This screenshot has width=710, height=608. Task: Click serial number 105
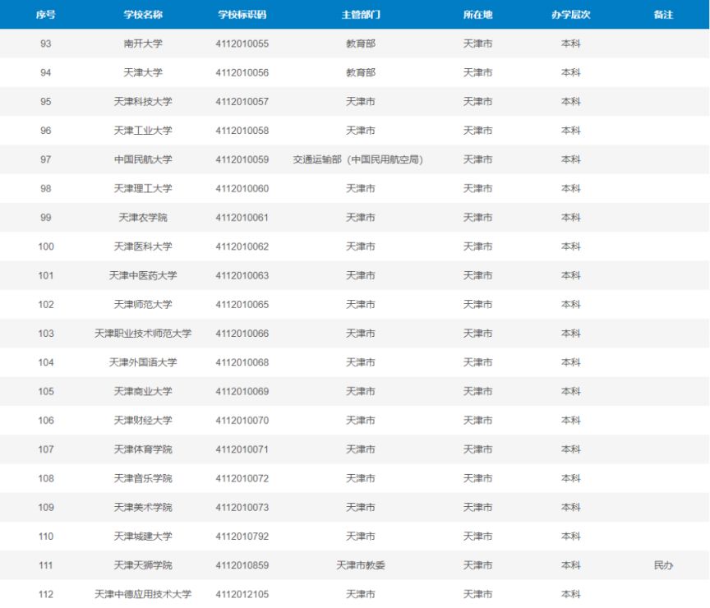(x=46, y=391)
